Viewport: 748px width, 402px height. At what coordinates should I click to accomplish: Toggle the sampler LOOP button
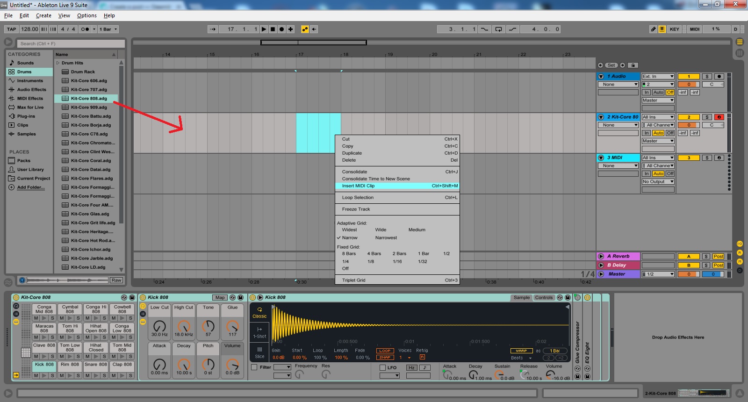385,351
